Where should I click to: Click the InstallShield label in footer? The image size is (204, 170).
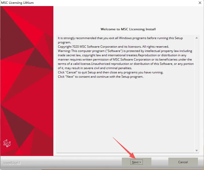point(12,163)
